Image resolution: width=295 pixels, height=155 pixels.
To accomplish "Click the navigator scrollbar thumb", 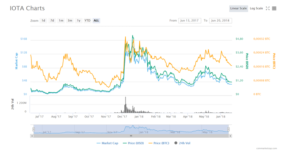I will [x=131, y=136].
